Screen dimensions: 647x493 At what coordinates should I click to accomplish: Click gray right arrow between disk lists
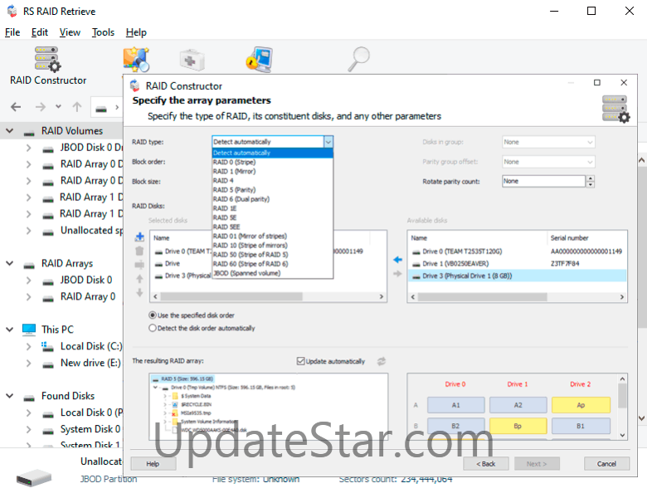(x=397, y=274)
